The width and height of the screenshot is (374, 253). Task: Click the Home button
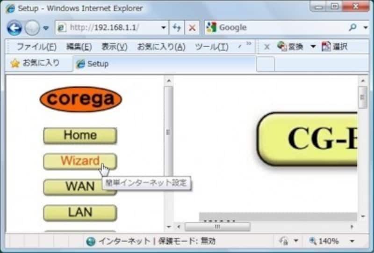point(80,135)
